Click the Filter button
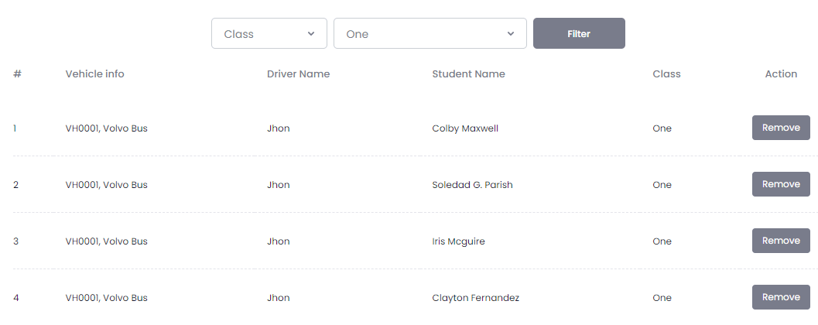The height and width of the screenshot is (325, 818). (579, 34)
